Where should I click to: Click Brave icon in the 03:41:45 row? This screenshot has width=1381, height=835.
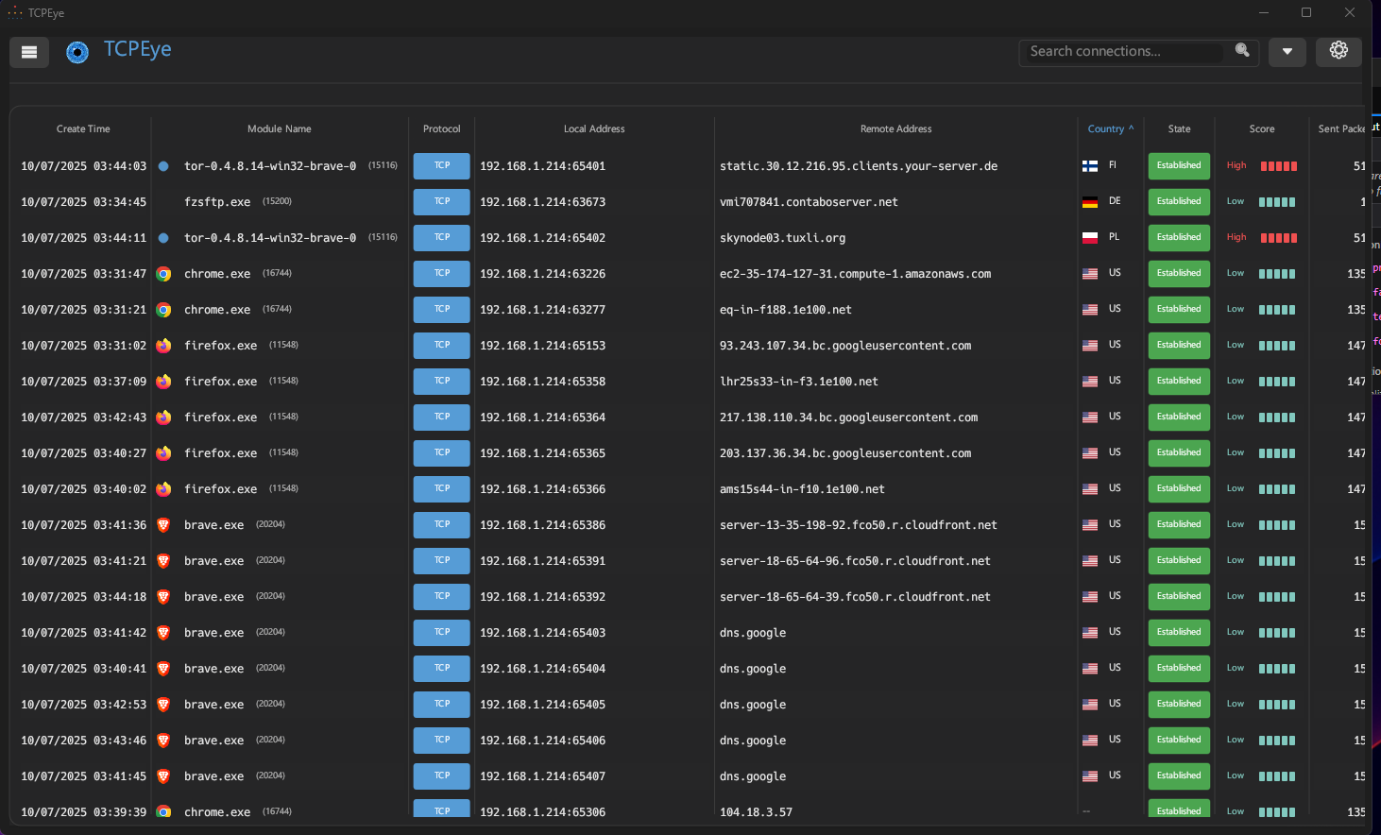point(163,776)
